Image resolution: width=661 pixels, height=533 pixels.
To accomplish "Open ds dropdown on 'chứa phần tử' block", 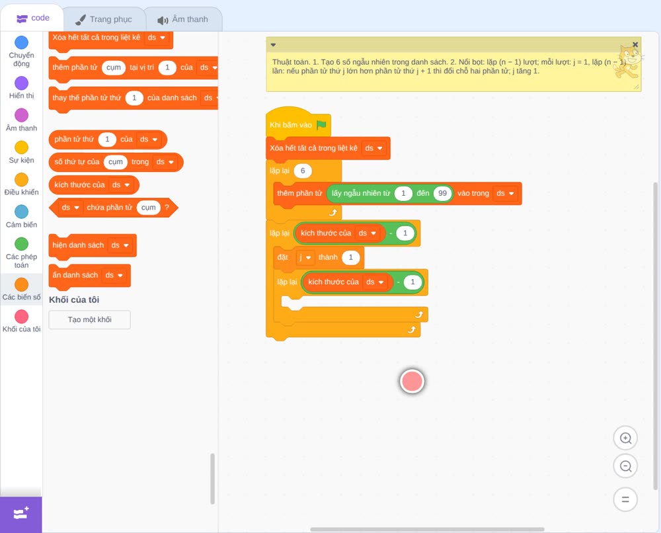I will point(71,208).
